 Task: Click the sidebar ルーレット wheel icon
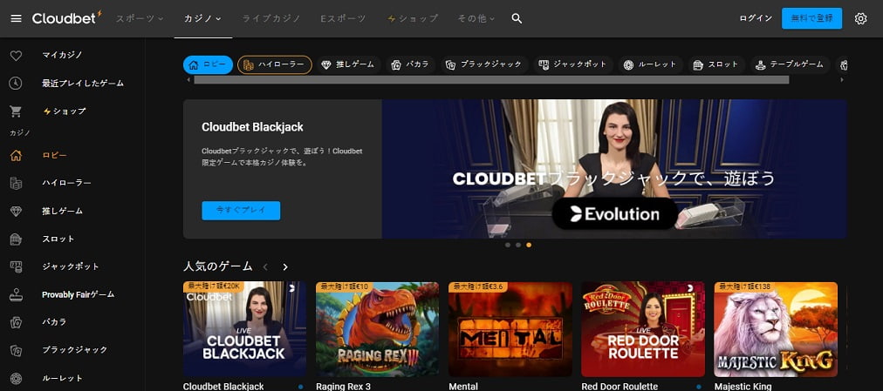(16, 378)
